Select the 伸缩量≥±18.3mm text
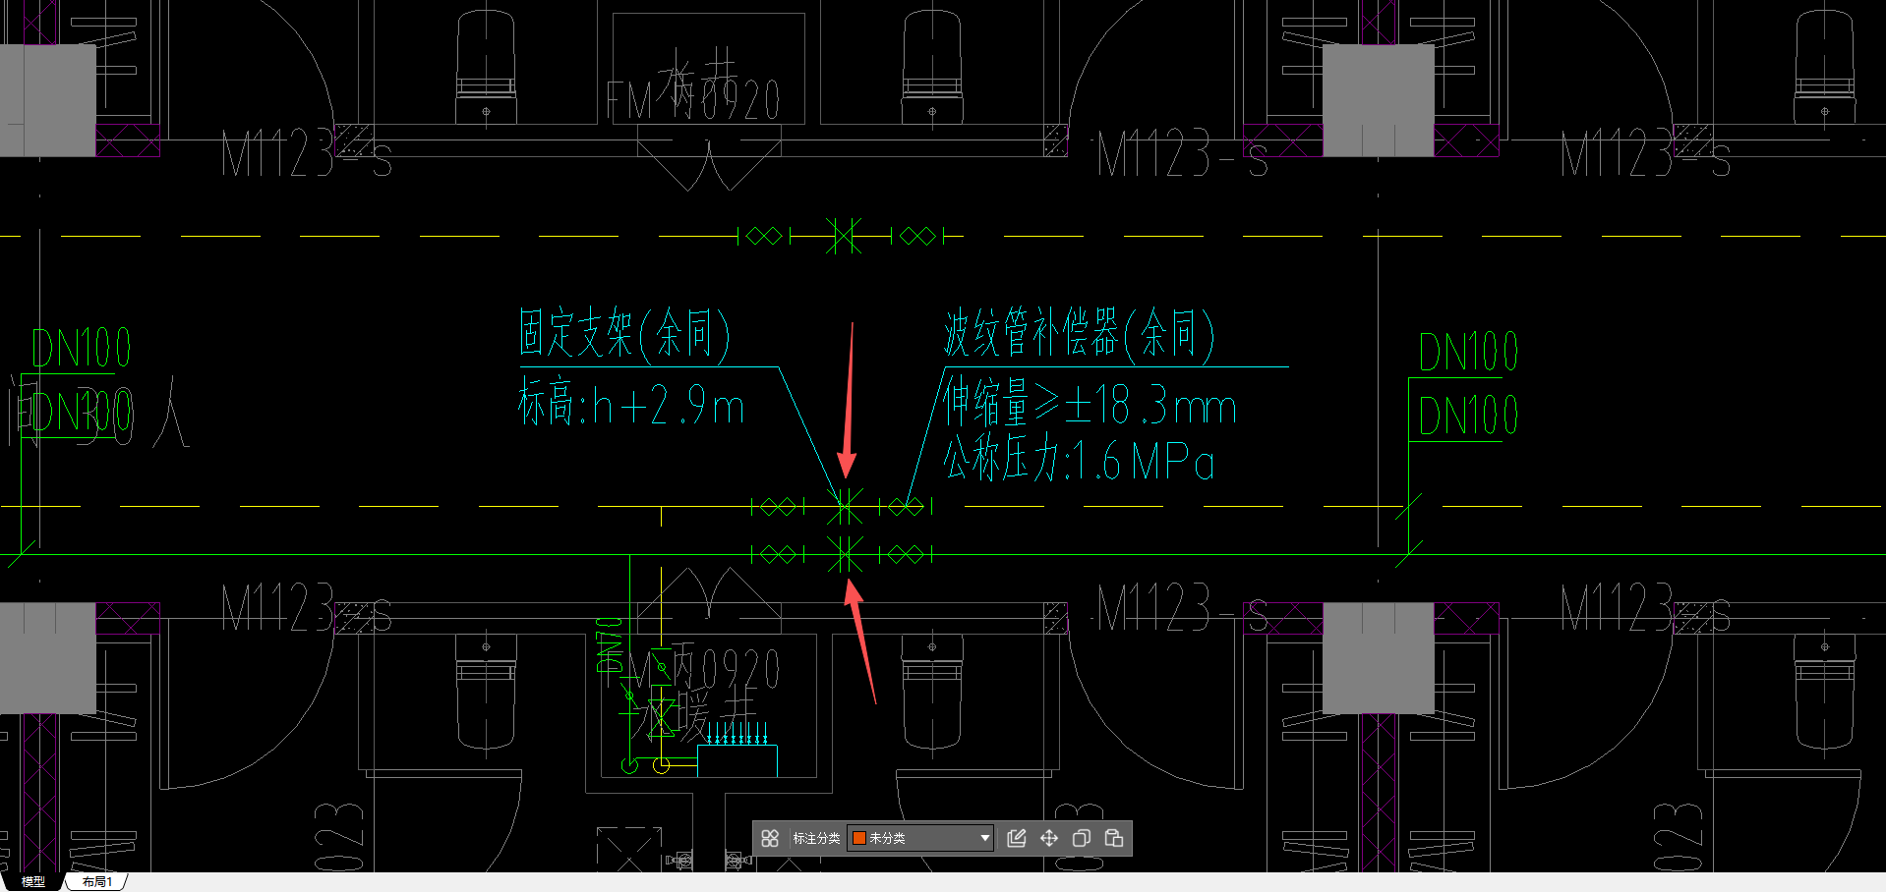1886x892 pixels. click(x=1090, y=404)
